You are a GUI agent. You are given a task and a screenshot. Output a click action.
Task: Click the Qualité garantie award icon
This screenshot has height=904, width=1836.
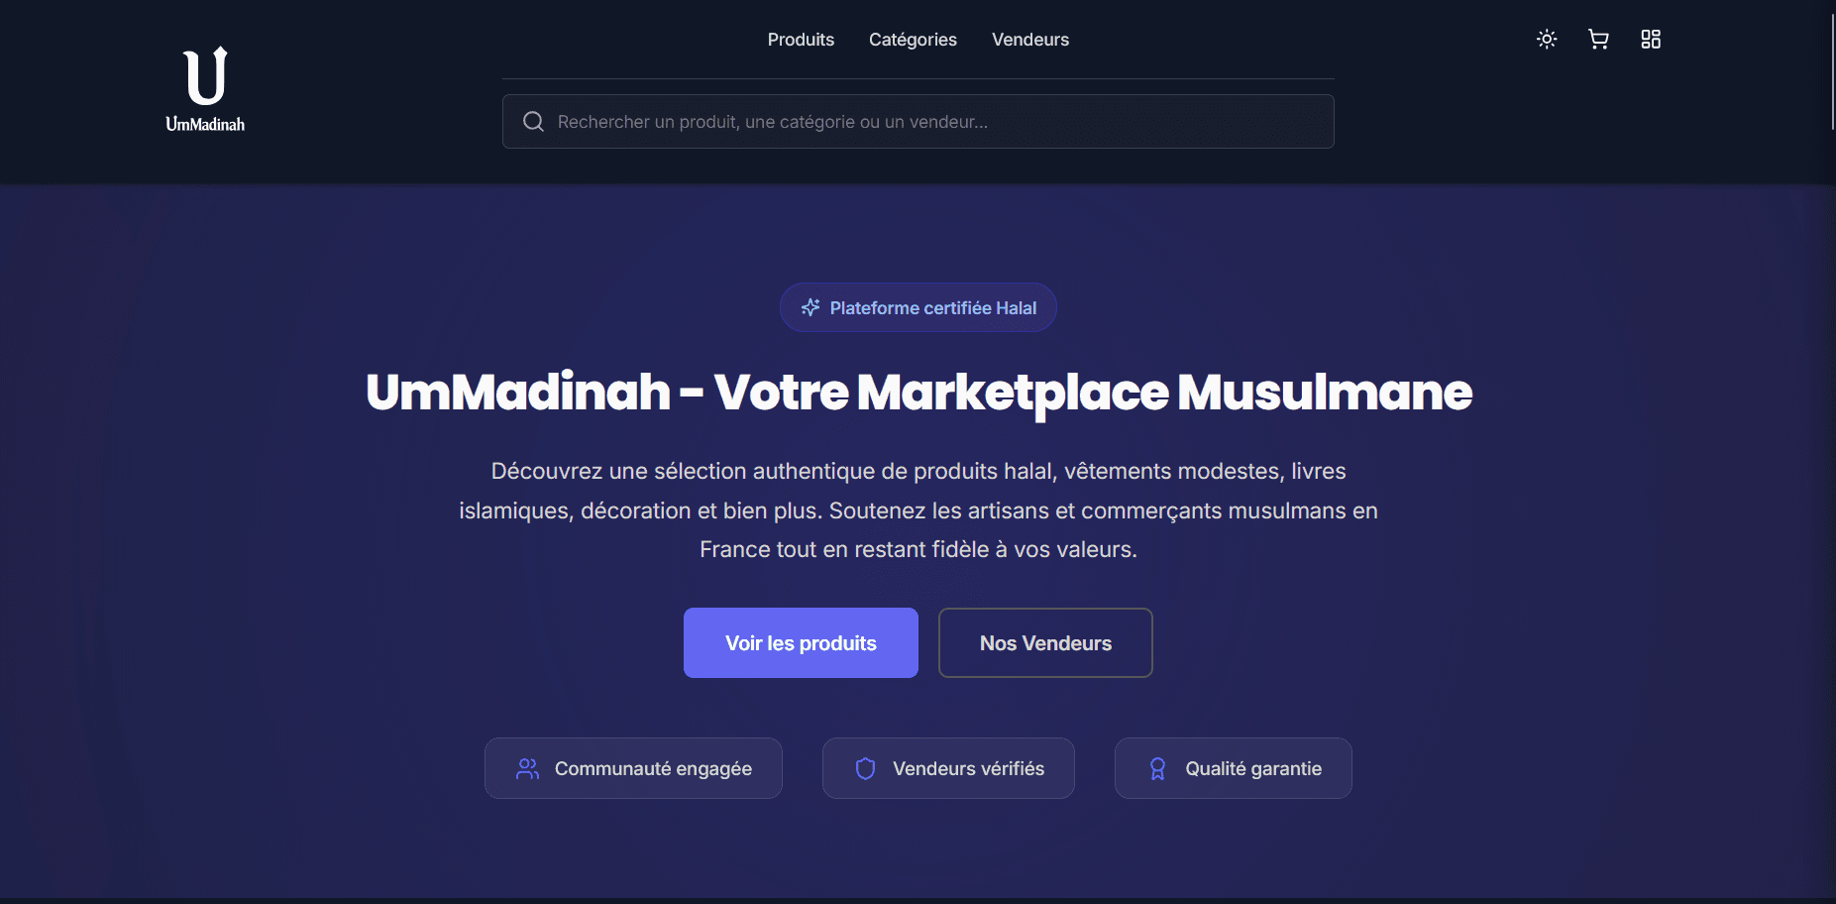point(1157,769)
